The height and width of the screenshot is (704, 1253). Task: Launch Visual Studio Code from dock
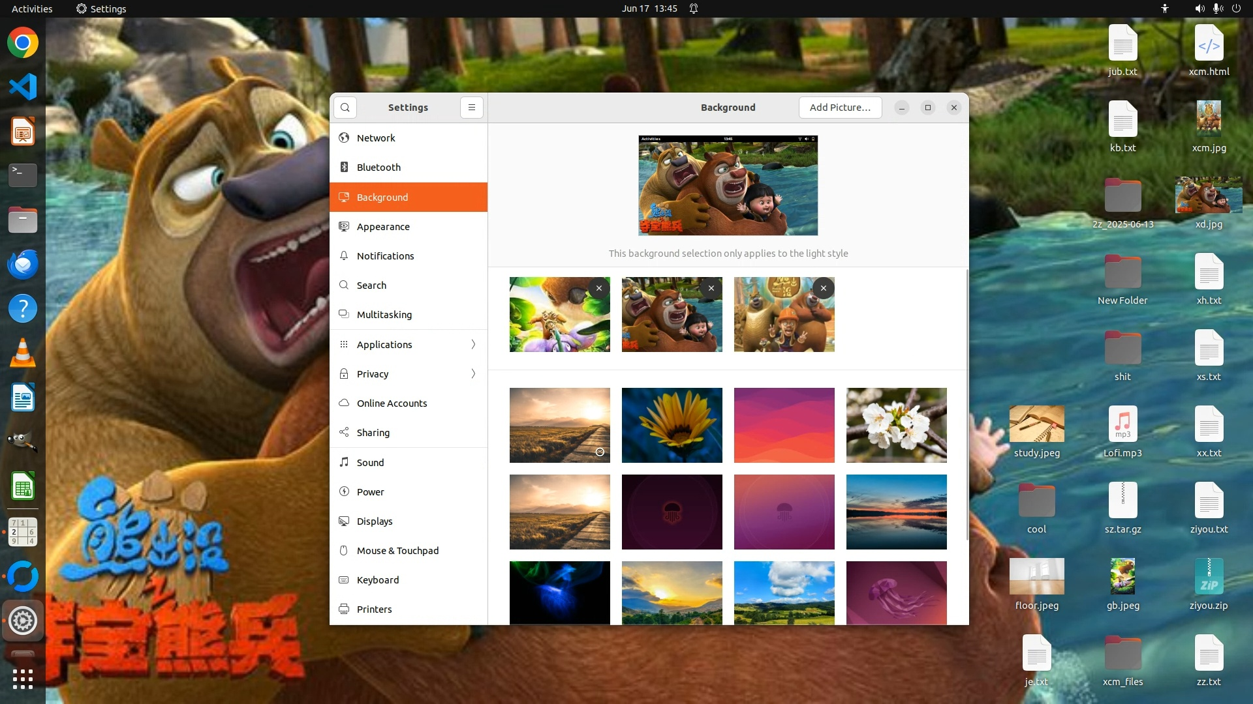pos(23,87)
